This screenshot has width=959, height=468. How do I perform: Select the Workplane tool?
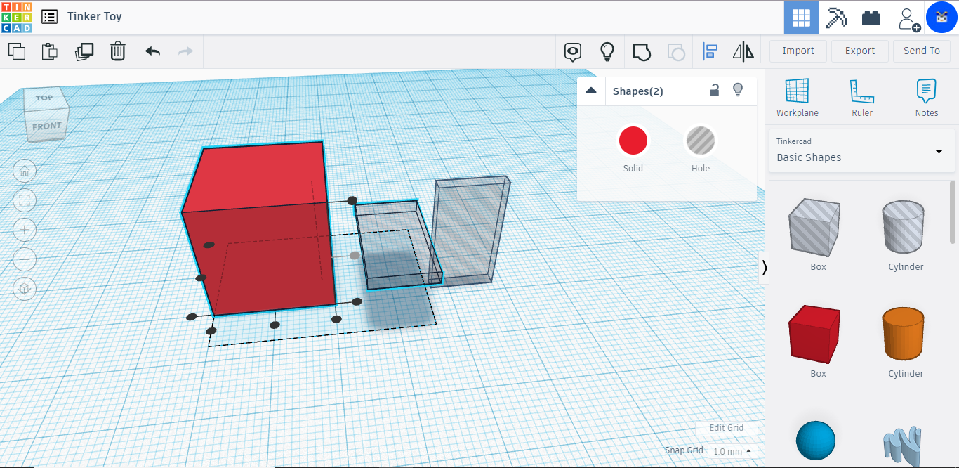click(797, 98)
